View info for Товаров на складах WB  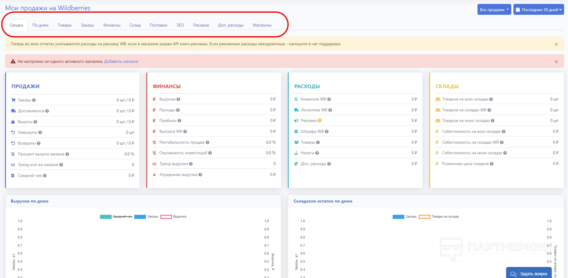(489, 110)
